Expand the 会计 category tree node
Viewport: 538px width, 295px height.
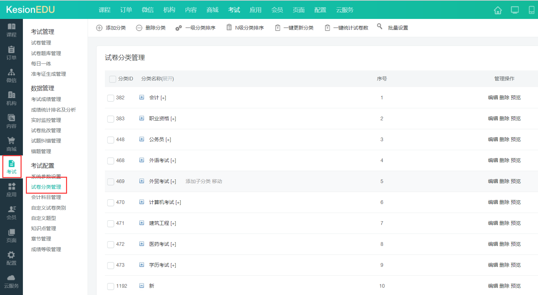[x=142, y=97]
